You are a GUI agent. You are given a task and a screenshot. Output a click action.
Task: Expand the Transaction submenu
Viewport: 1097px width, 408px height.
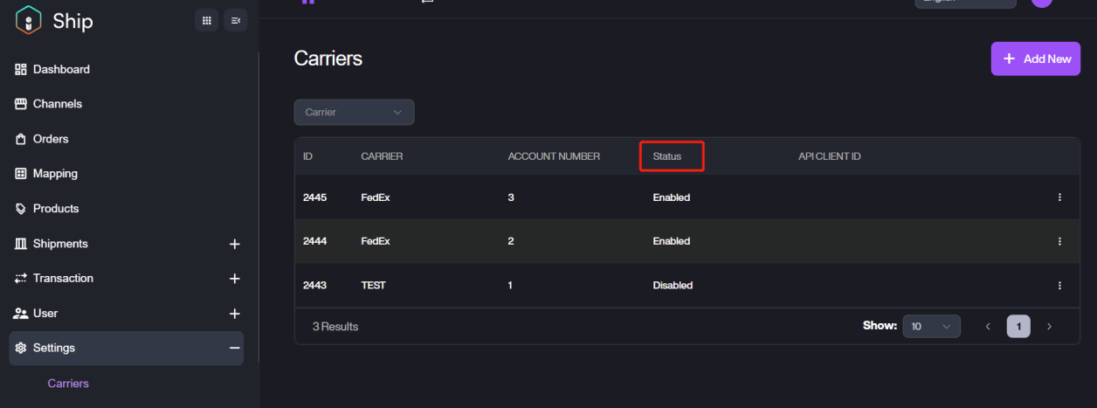pyautogui.click(x=234, y=279)
